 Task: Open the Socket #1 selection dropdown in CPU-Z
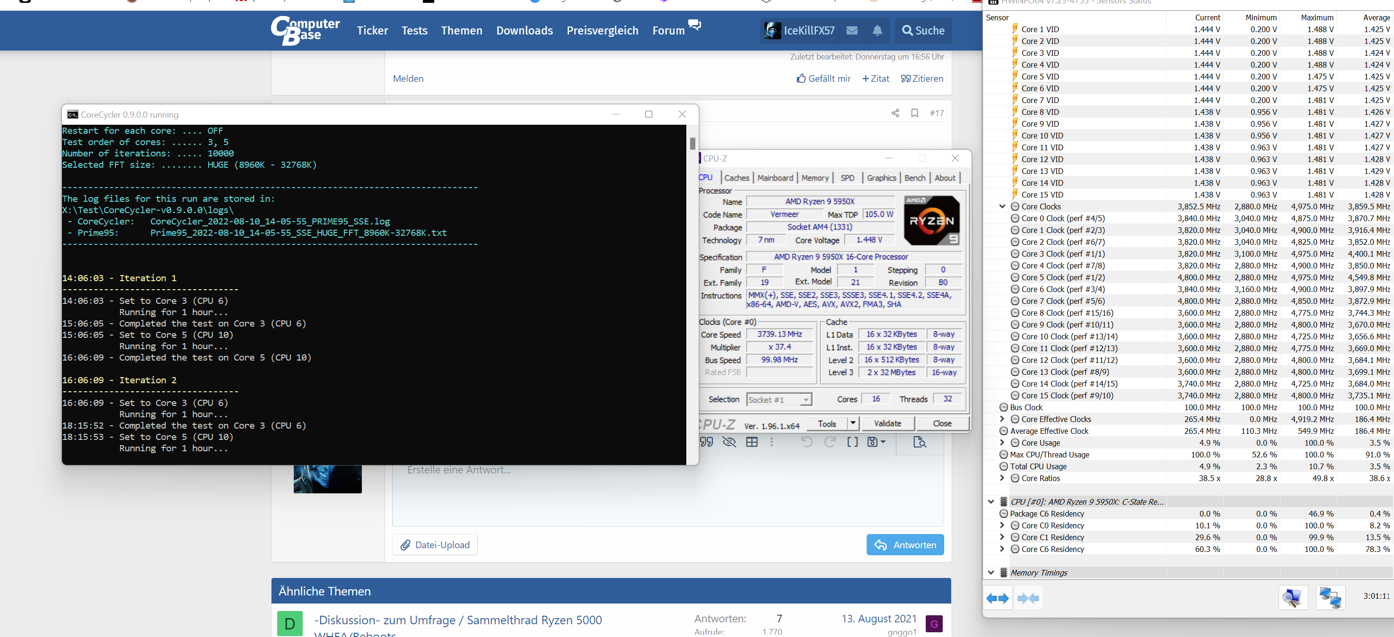tap(779, 400)
